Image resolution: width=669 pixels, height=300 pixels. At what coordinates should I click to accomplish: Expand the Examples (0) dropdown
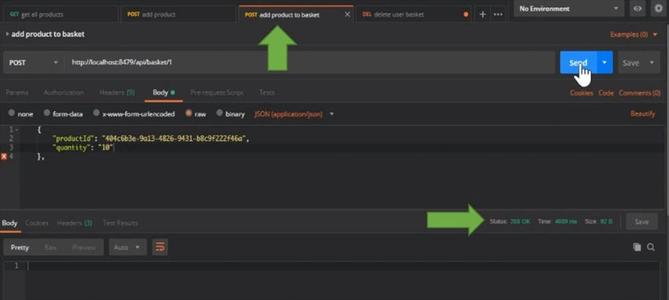tap(634, 34)
